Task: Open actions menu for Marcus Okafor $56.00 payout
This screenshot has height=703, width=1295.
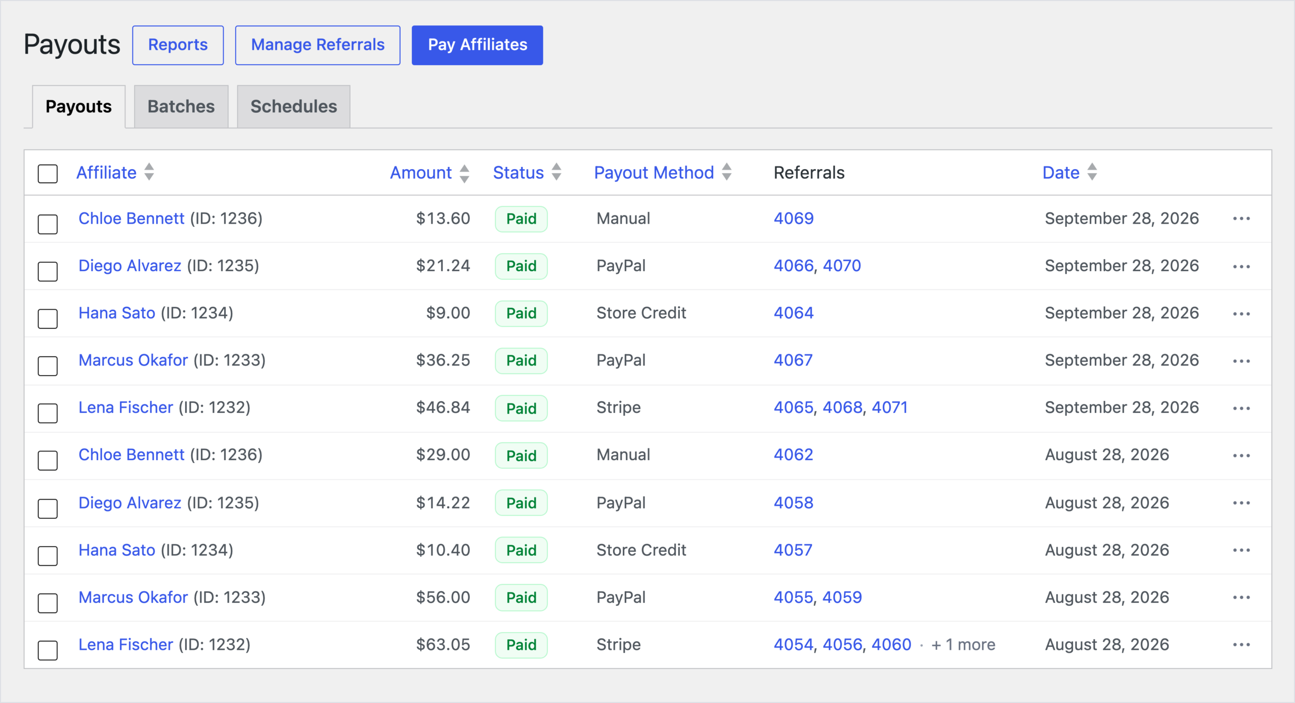Action: 1241,597
